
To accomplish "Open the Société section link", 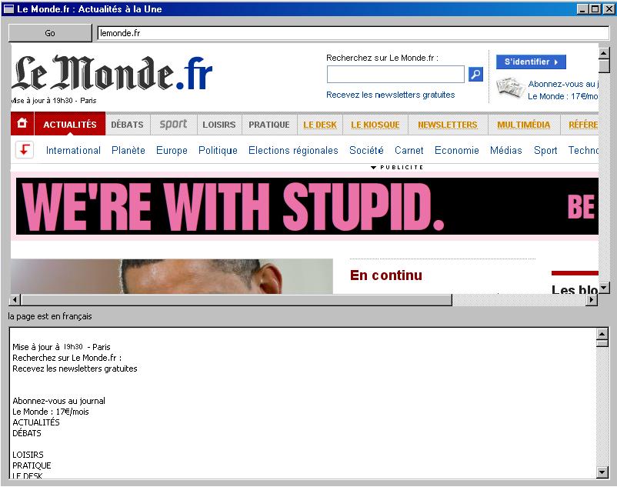I will tap(366, 150).
